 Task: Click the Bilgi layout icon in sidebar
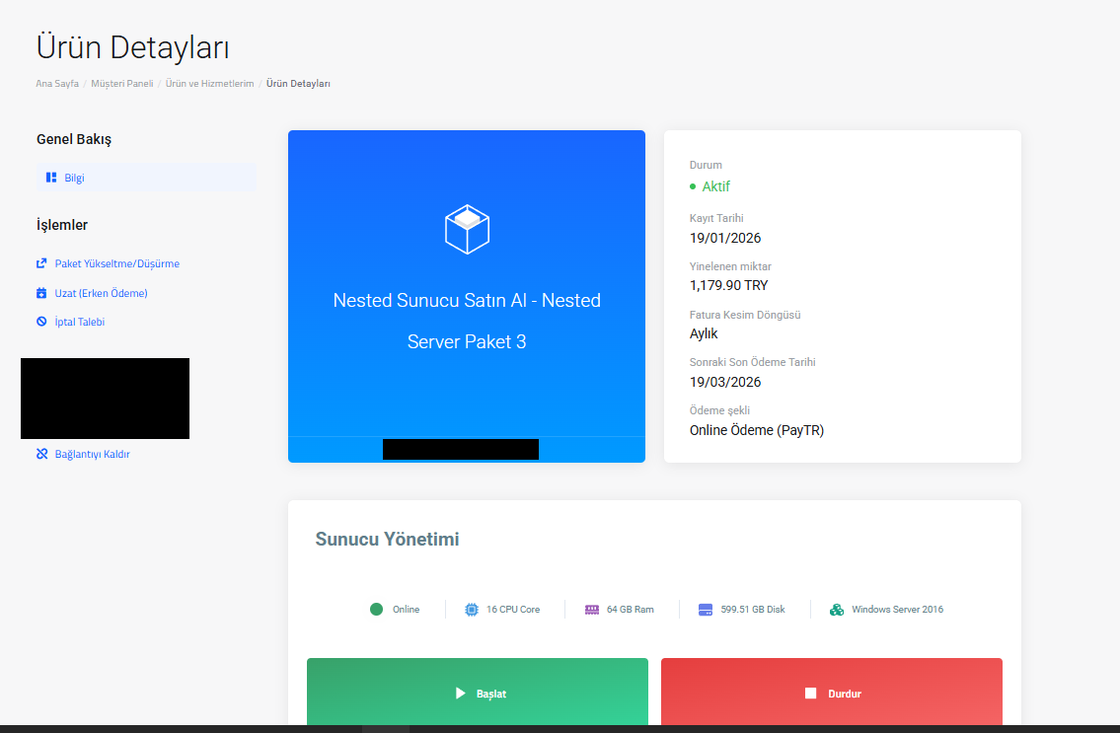(x=51, y=178)
